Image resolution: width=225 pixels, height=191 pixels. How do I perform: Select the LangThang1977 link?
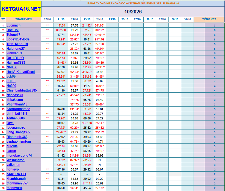[19, 132]
